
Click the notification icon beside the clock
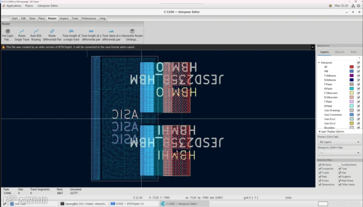pyautogui.click(x=330, y=6)
